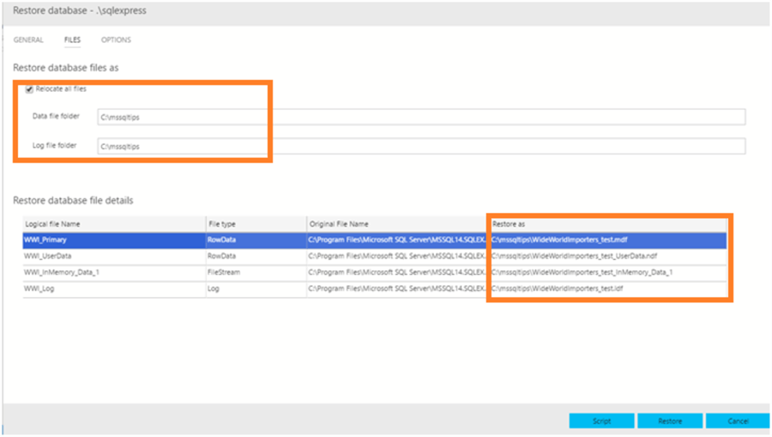Choose the WWI_InMemory_Data_1 row

click(60, 272)
